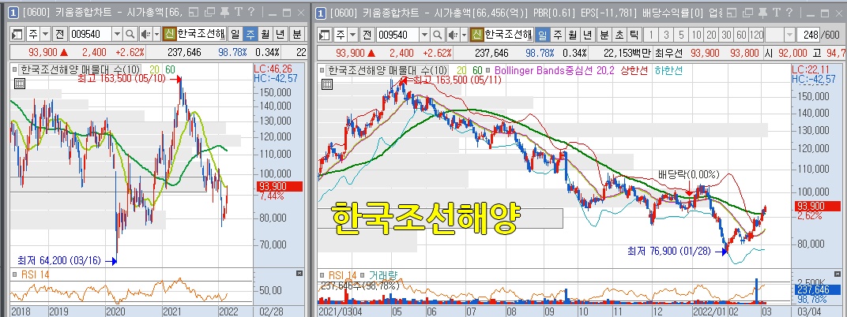Select minute 분 period in right window

coord(604,35)
